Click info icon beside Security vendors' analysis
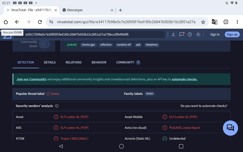The height and width of the screenshot is (152, 243). click(57, 106)
